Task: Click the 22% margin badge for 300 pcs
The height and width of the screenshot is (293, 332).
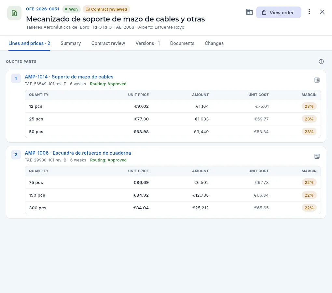Action: 309,208
